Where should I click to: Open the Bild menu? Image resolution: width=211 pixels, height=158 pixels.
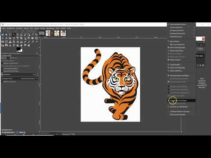(x=31, y=28)
